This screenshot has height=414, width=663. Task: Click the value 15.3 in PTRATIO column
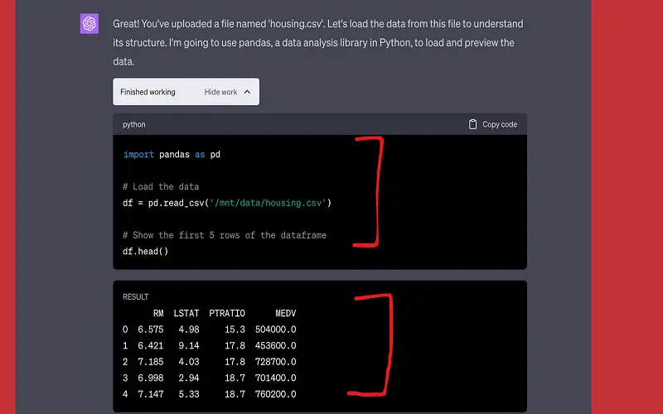[x=235, y=330]
